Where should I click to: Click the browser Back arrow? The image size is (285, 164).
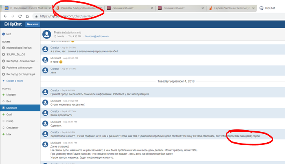click(x=5, y=16)
